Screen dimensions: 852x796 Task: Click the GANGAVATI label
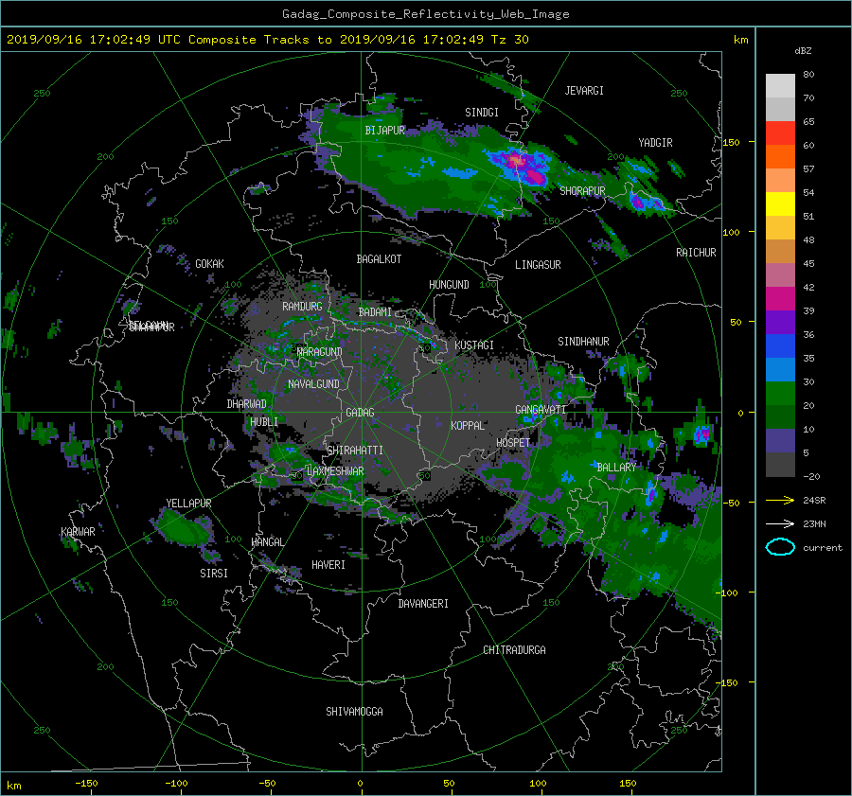click(541, 410)
